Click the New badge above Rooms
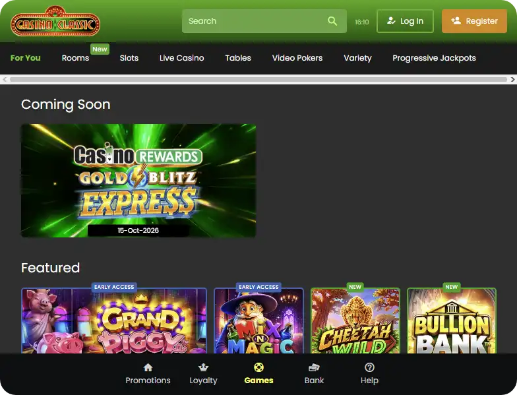The image size is (517, 395). click(x=100, y=49)
